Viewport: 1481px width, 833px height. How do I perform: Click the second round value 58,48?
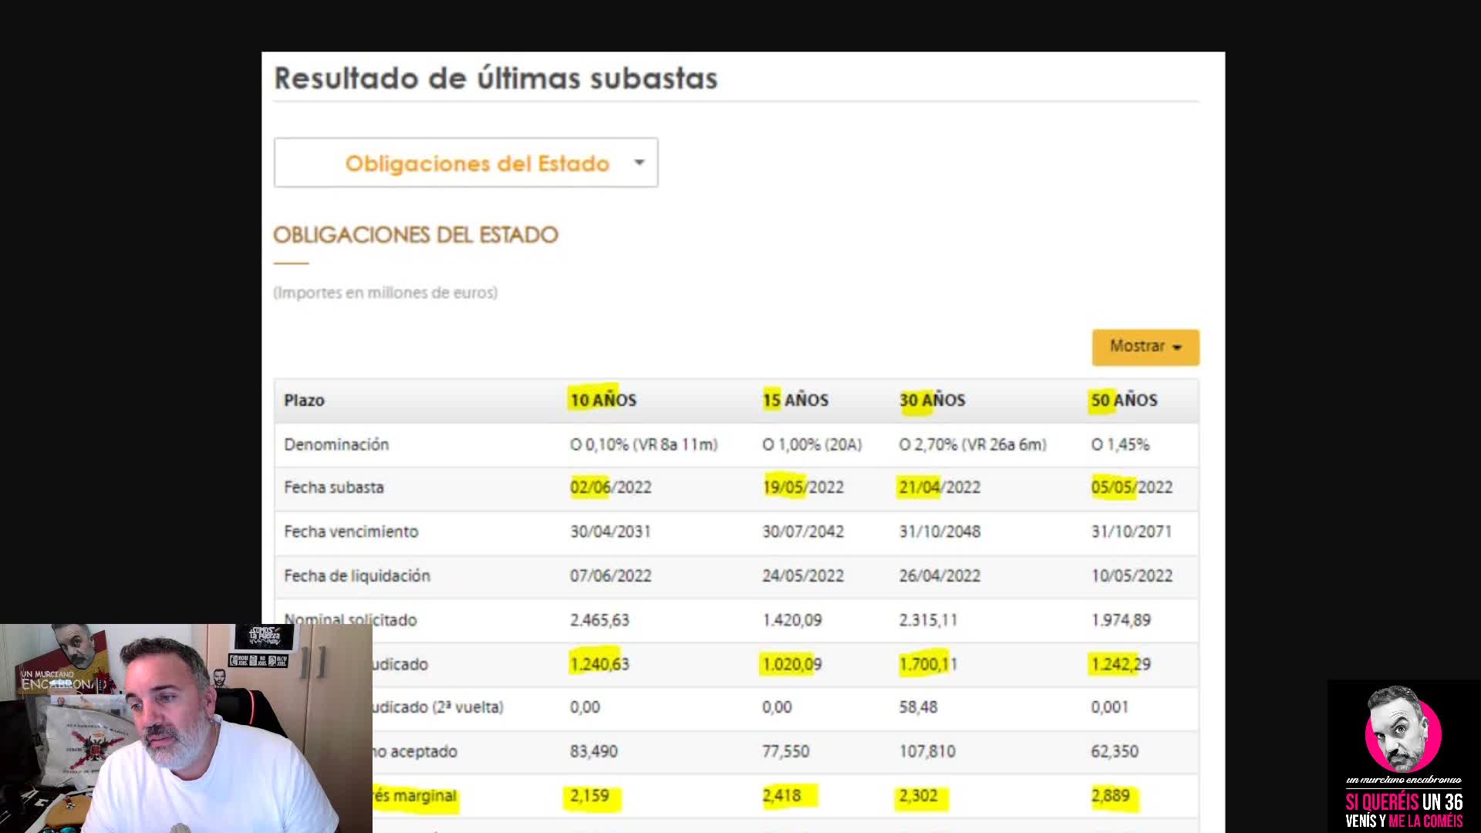pos(918,707)
